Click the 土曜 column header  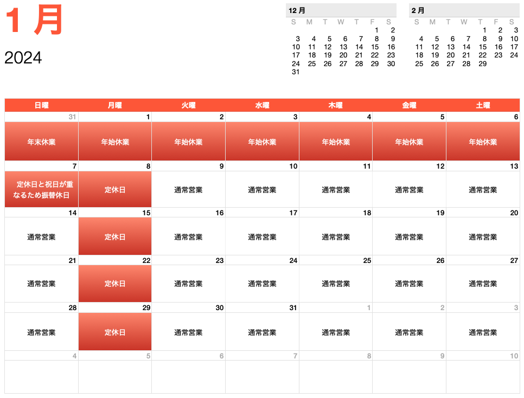(483, 105)
